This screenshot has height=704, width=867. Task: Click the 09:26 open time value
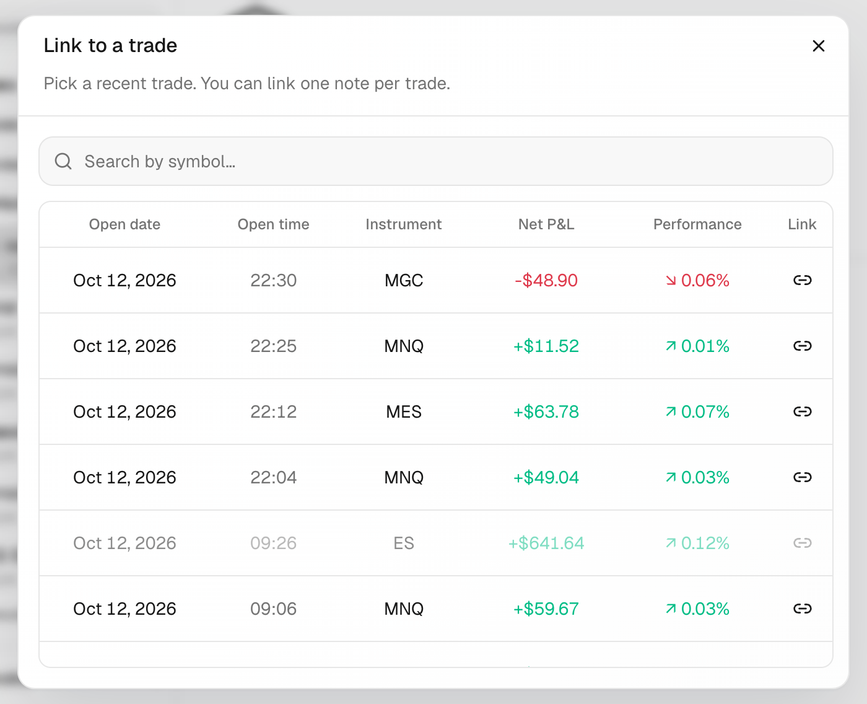tap(273, 543)
